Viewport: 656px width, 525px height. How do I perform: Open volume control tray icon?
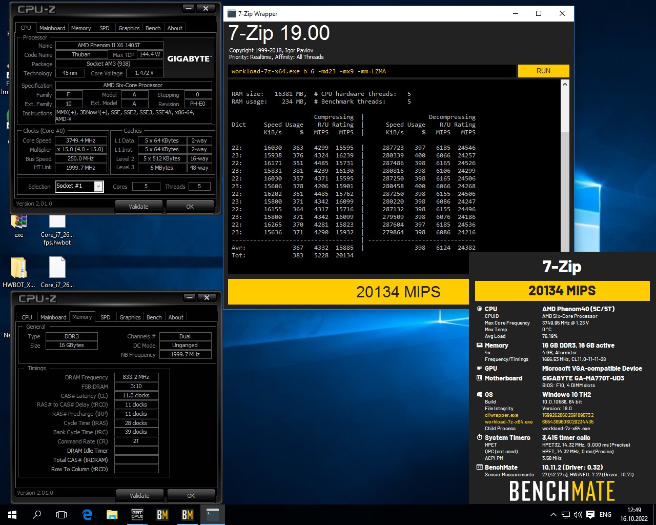[x=578, y=515]
